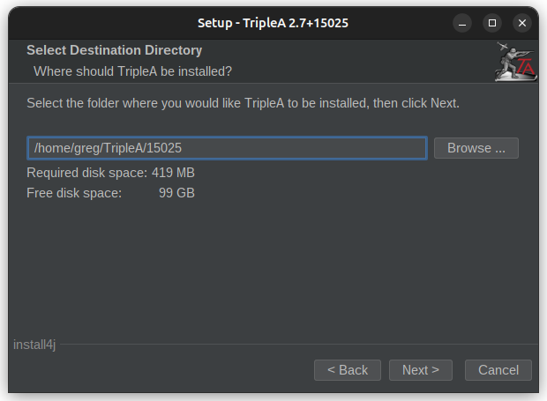
Task: Click the TripleA soldier logo icon
Action: [x=516, y=62]
